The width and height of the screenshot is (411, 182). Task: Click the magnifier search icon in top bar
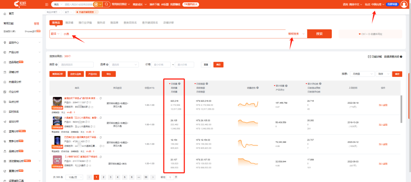click(107, 5)
